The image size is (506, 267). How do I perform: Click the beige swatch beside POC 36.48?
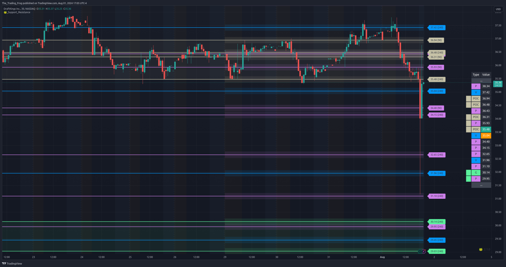(469, 105)
